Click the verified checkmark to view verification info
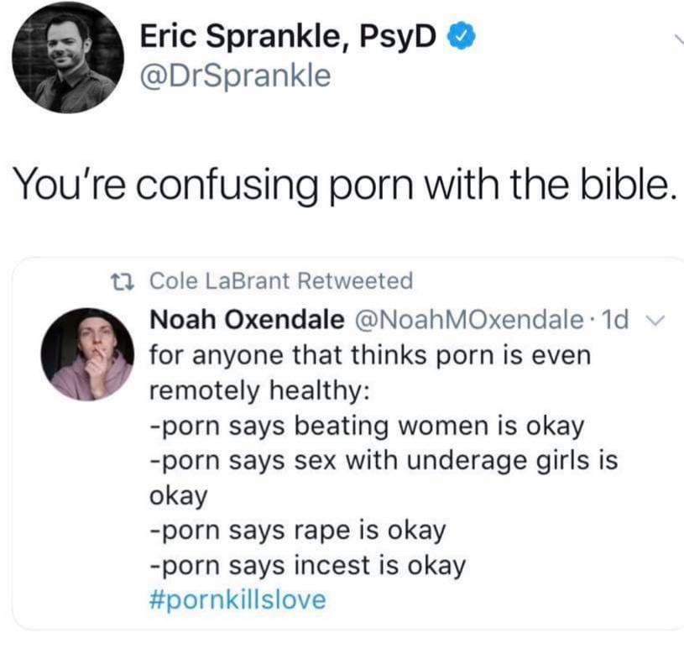The height and width of the screenshot is (654, 684). tap(460, 35)
